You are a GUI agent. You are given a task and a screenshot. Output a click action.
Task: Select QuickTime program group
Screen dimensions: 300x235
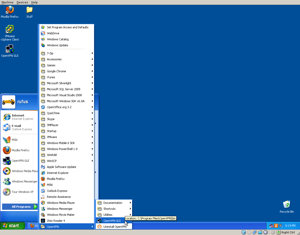tap(67, 113)
